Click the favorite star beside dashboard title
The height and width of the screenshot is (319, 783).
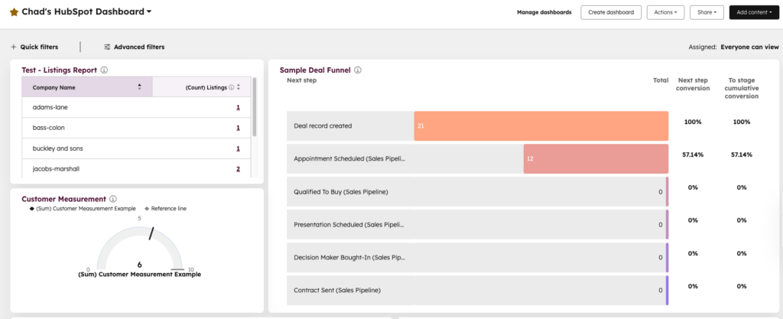pos(14,12)
